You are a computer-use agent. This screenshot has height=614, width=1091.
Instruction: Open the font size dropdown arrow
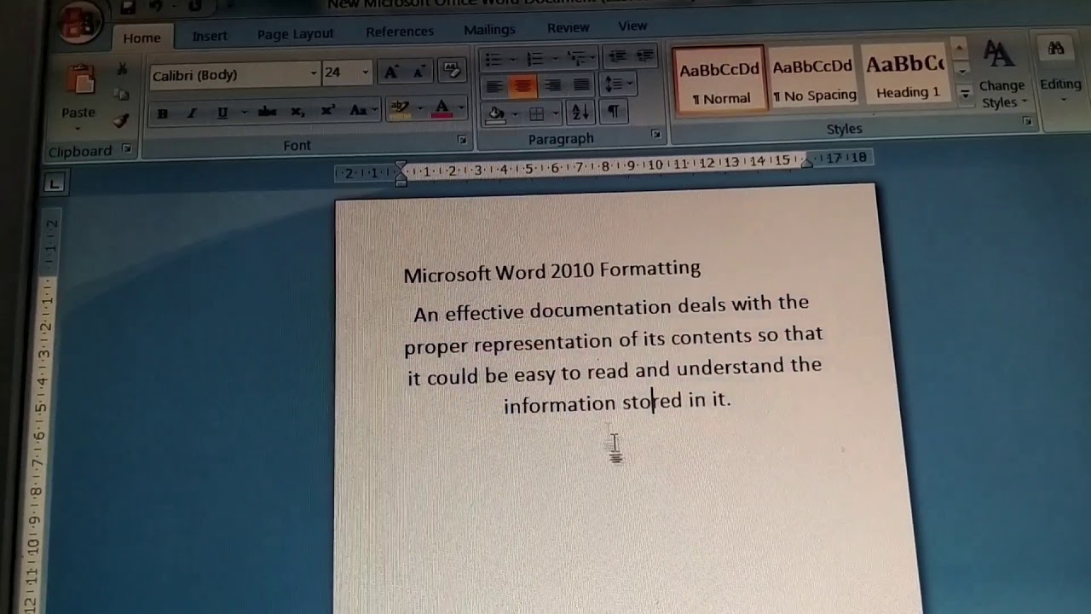365,72
